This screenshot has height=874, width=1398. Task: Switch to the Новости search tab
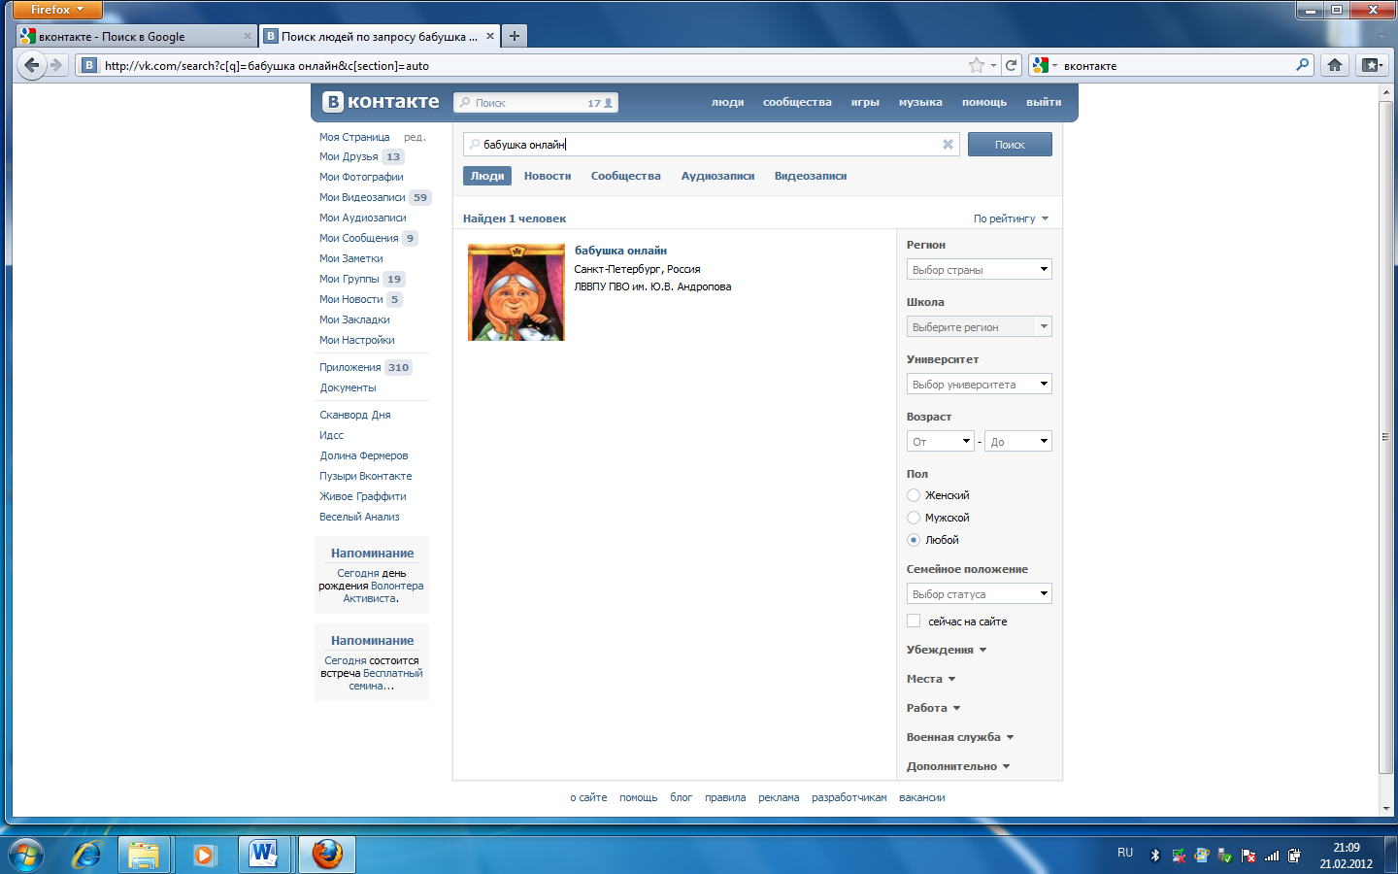point(548,176)
